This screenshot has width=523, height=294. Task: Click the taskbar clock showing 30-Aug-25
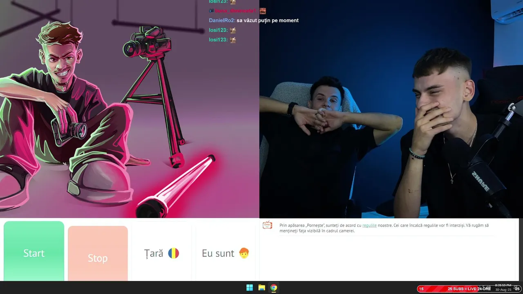(503, 287)
